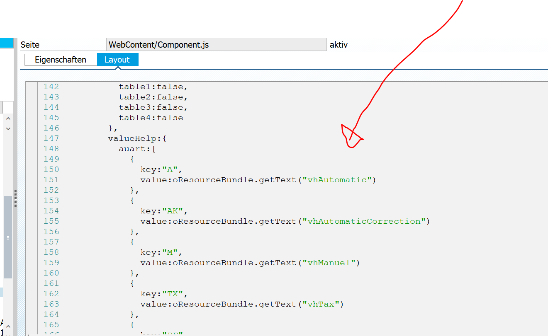Click the 'Seite' field label
This screenshot has height=336, width=548.
30,45
